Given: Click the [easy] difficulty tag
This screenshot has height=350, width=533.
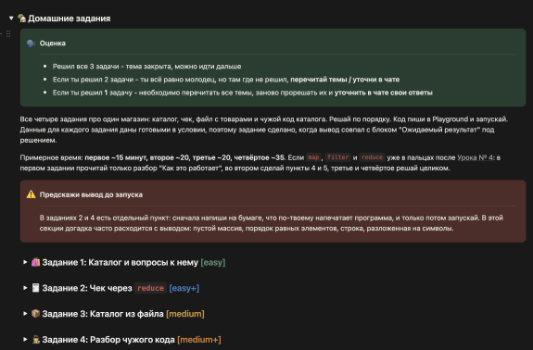Looking at the screenshot, I should coord(213,262).
